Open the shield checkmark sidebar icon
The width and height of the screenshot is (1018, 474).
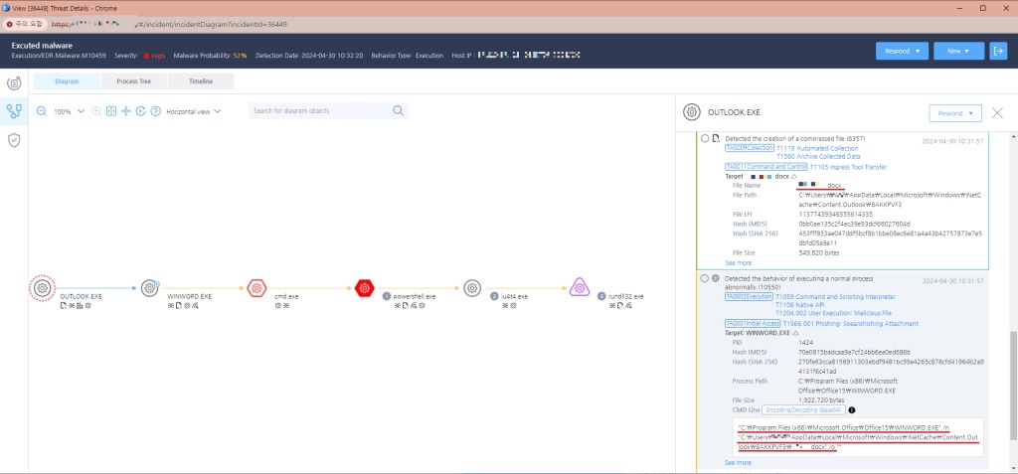point(14,139)
